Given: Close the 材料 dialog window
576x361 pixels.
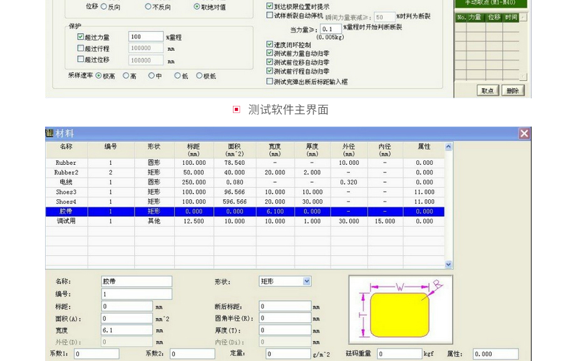Looking at the screenshot, I should [x=524, y=133].
